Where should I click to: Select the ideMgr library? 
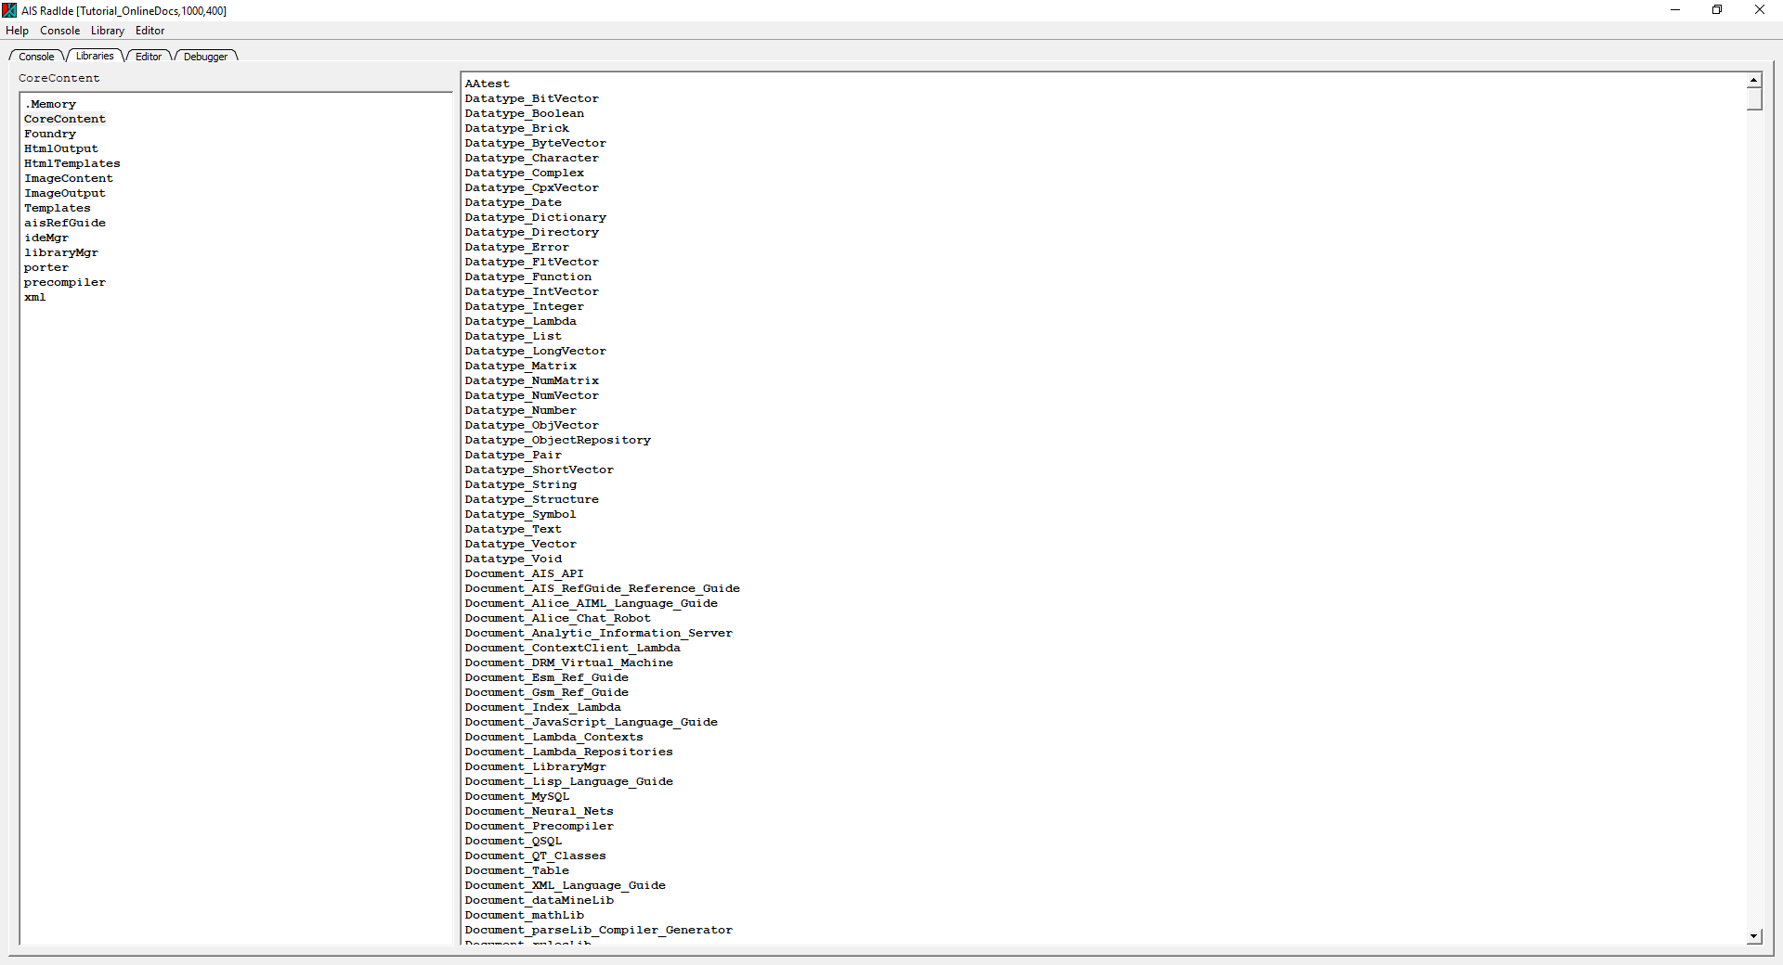46,238
